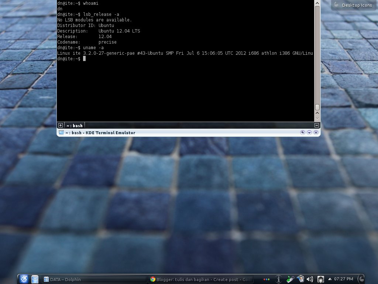This screenshot has width=378, height=284.
Task: Click the three colored dots tray icon
Action: coord(267,280)
